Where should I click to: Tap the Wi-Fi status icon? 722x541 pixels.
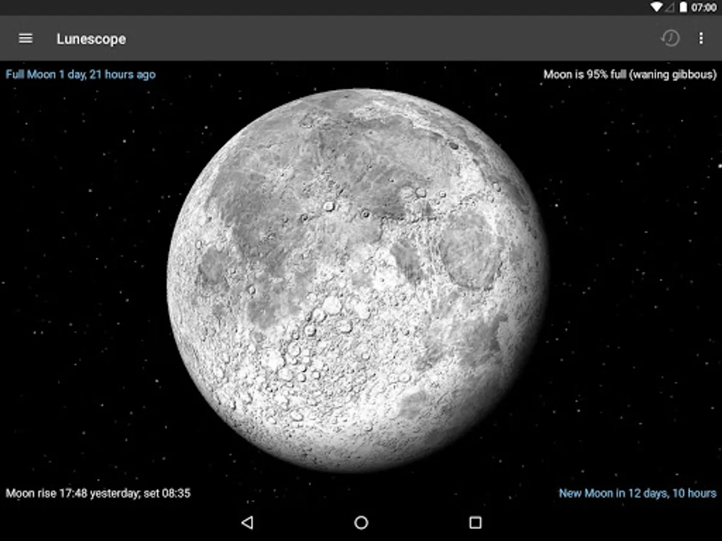(656, 7)
